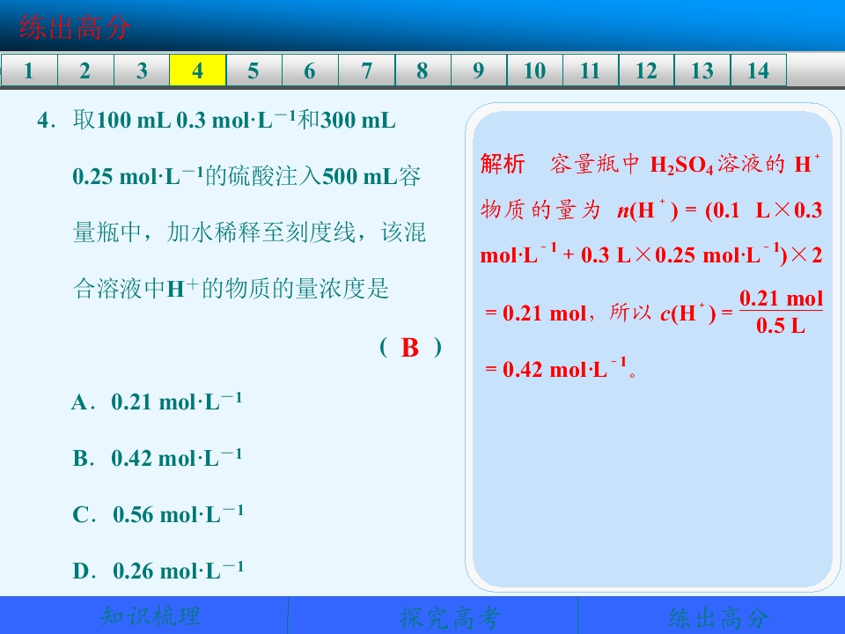Screen dimensions: 845x634
Task: Select question 2 in number bar
Action: (x=85, y=70)
